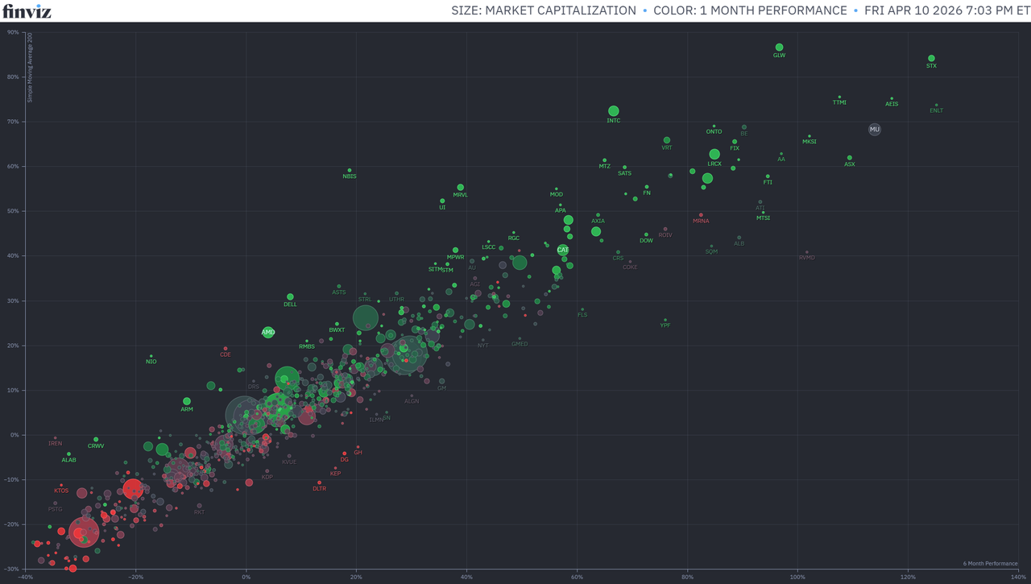Select the DELL bubble
The image size is (1031, 584).
291,297
